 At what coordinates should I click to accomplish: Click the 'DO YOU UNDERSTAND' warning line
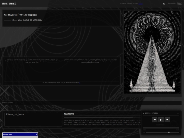pos(61,83)
